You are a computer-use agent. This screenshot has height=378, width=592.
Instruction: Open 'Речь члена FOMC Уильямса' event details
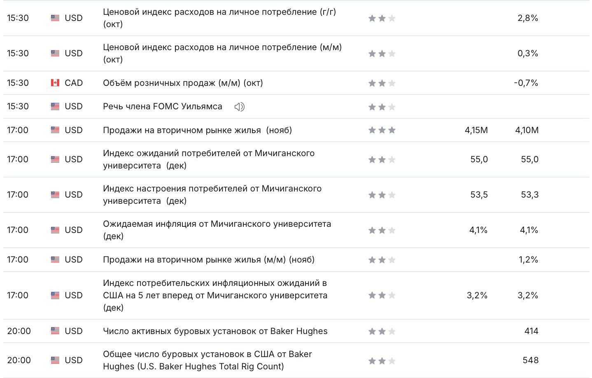[x=163, y=106]
